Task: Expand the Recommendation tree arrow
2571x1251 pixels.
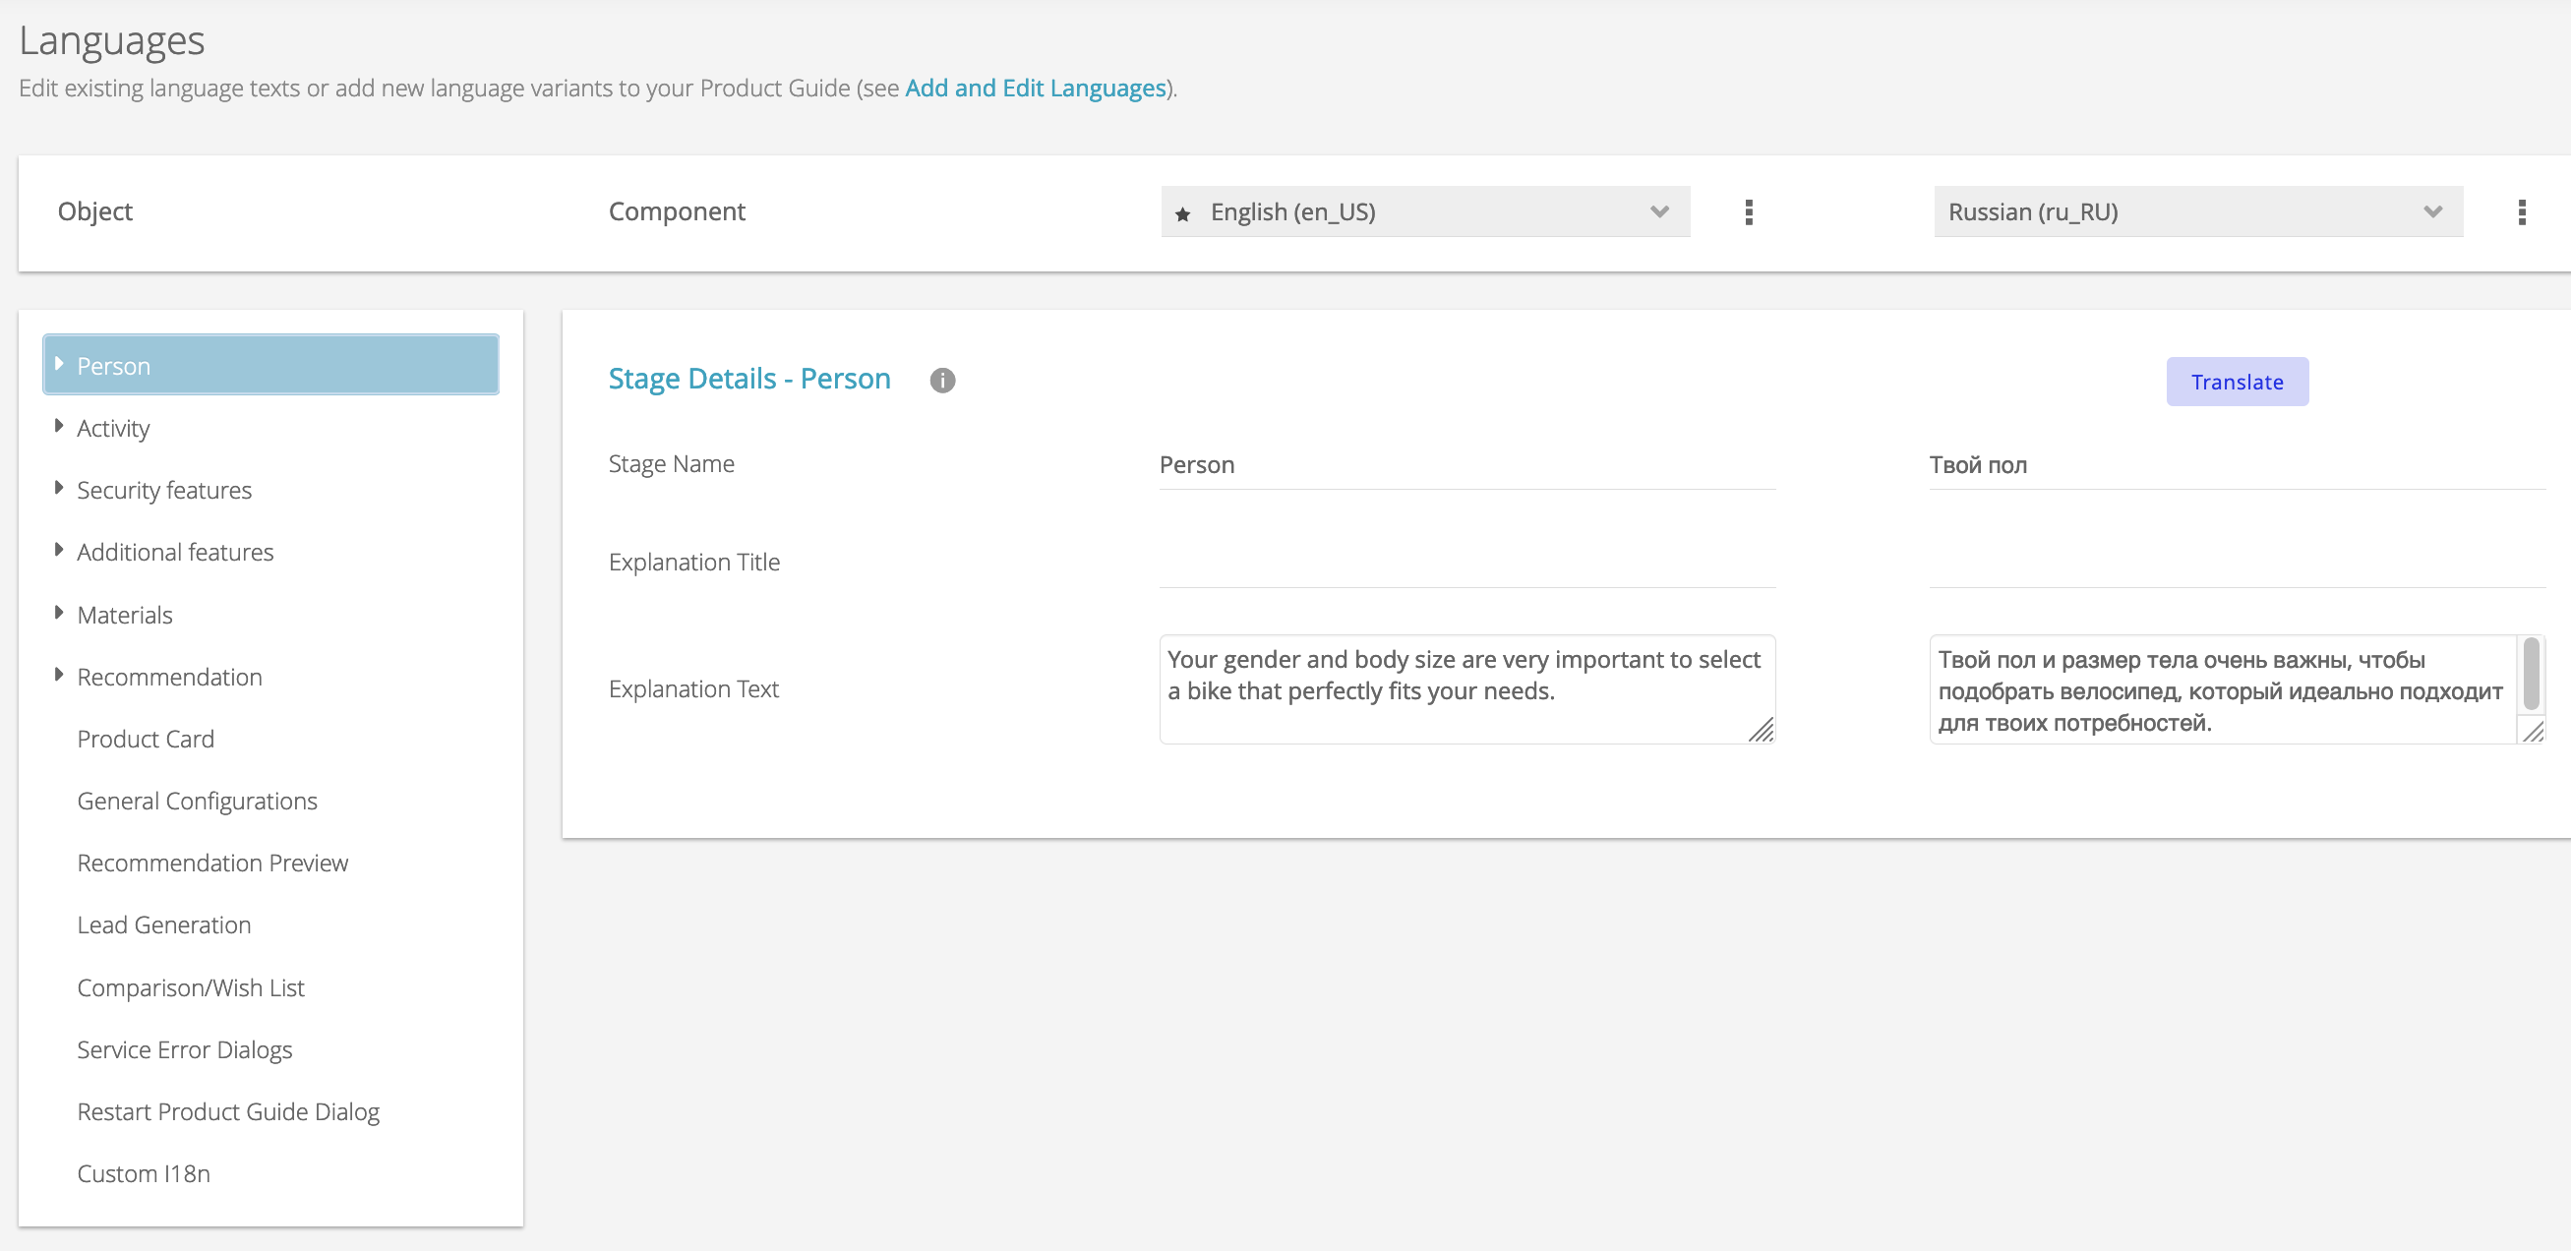Action: click(x=59, y=676)
